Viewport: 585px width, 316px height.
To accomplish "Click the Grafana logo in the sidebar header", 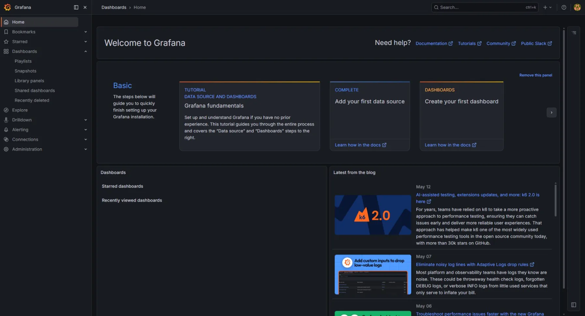I will tap(7, 7).
